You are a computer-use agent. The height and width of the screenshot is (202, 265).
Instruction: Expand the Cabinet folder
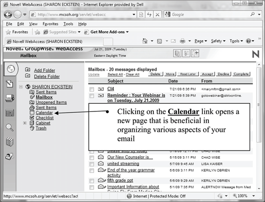(25, 123)
